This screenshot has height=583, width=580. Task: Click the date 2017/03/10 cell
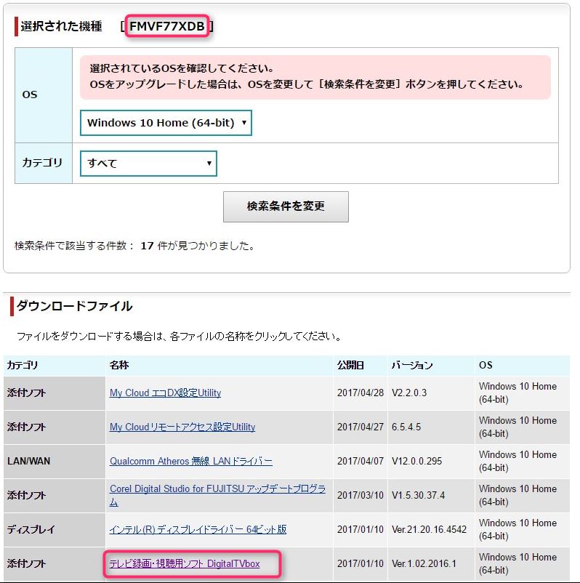click(361, 495)
